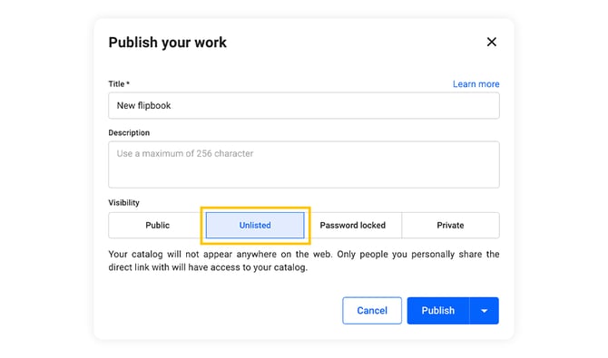The image size is (608, 358).
Task: Close the Publish your work dialog
Action: coord(491,42)
